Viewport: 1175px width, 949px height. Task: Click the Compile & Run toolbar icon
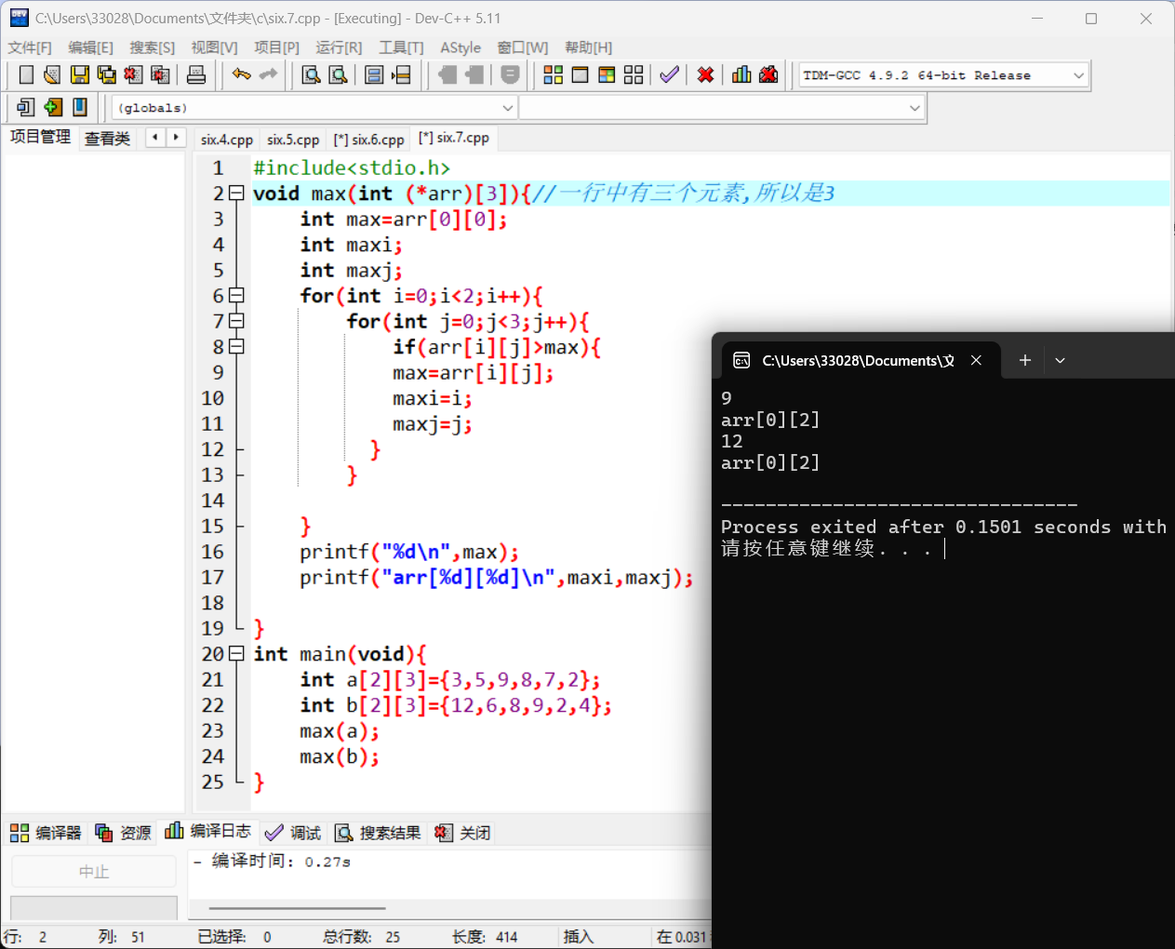point(607,75)
